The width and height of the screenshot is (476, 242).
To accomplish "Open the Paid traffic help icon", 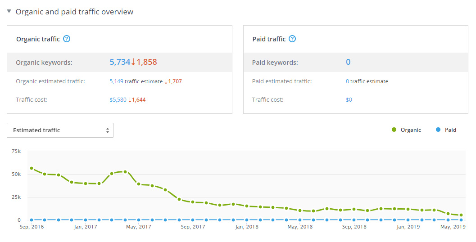I will click(292, 39).
